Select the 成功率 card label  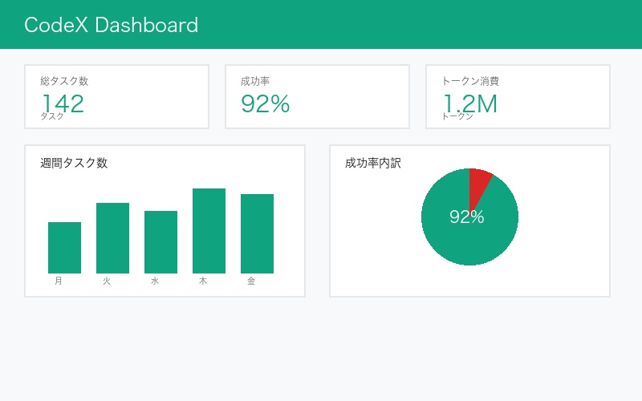254,81
